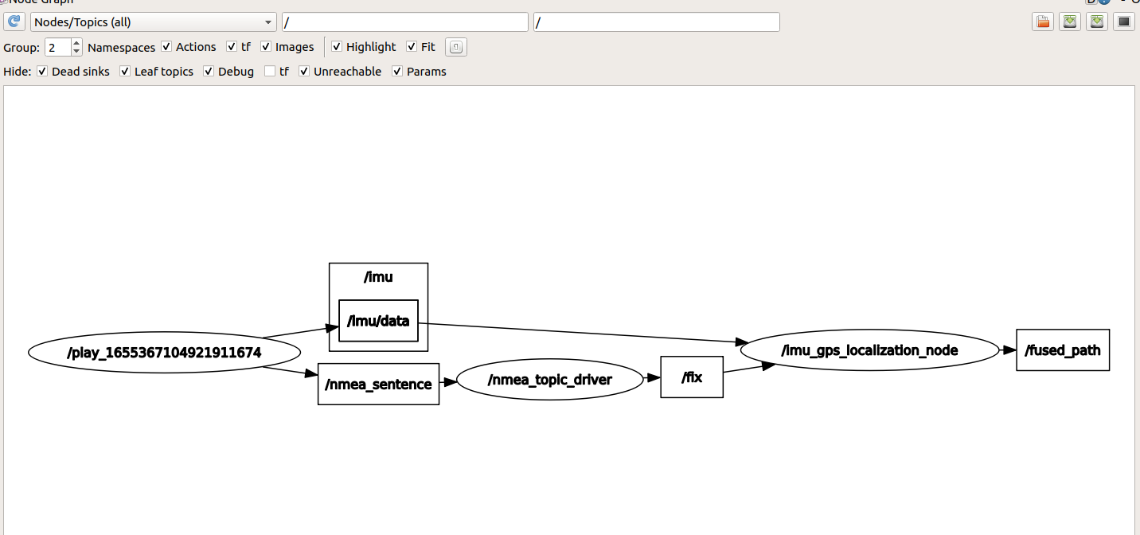Toggle the Fit checkbox

412,47
